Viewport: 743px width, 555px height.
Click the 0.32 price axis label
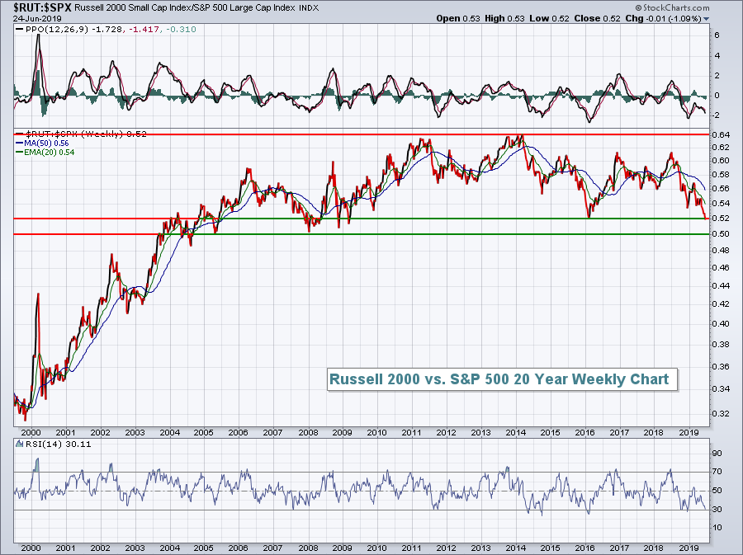[722, 413]
